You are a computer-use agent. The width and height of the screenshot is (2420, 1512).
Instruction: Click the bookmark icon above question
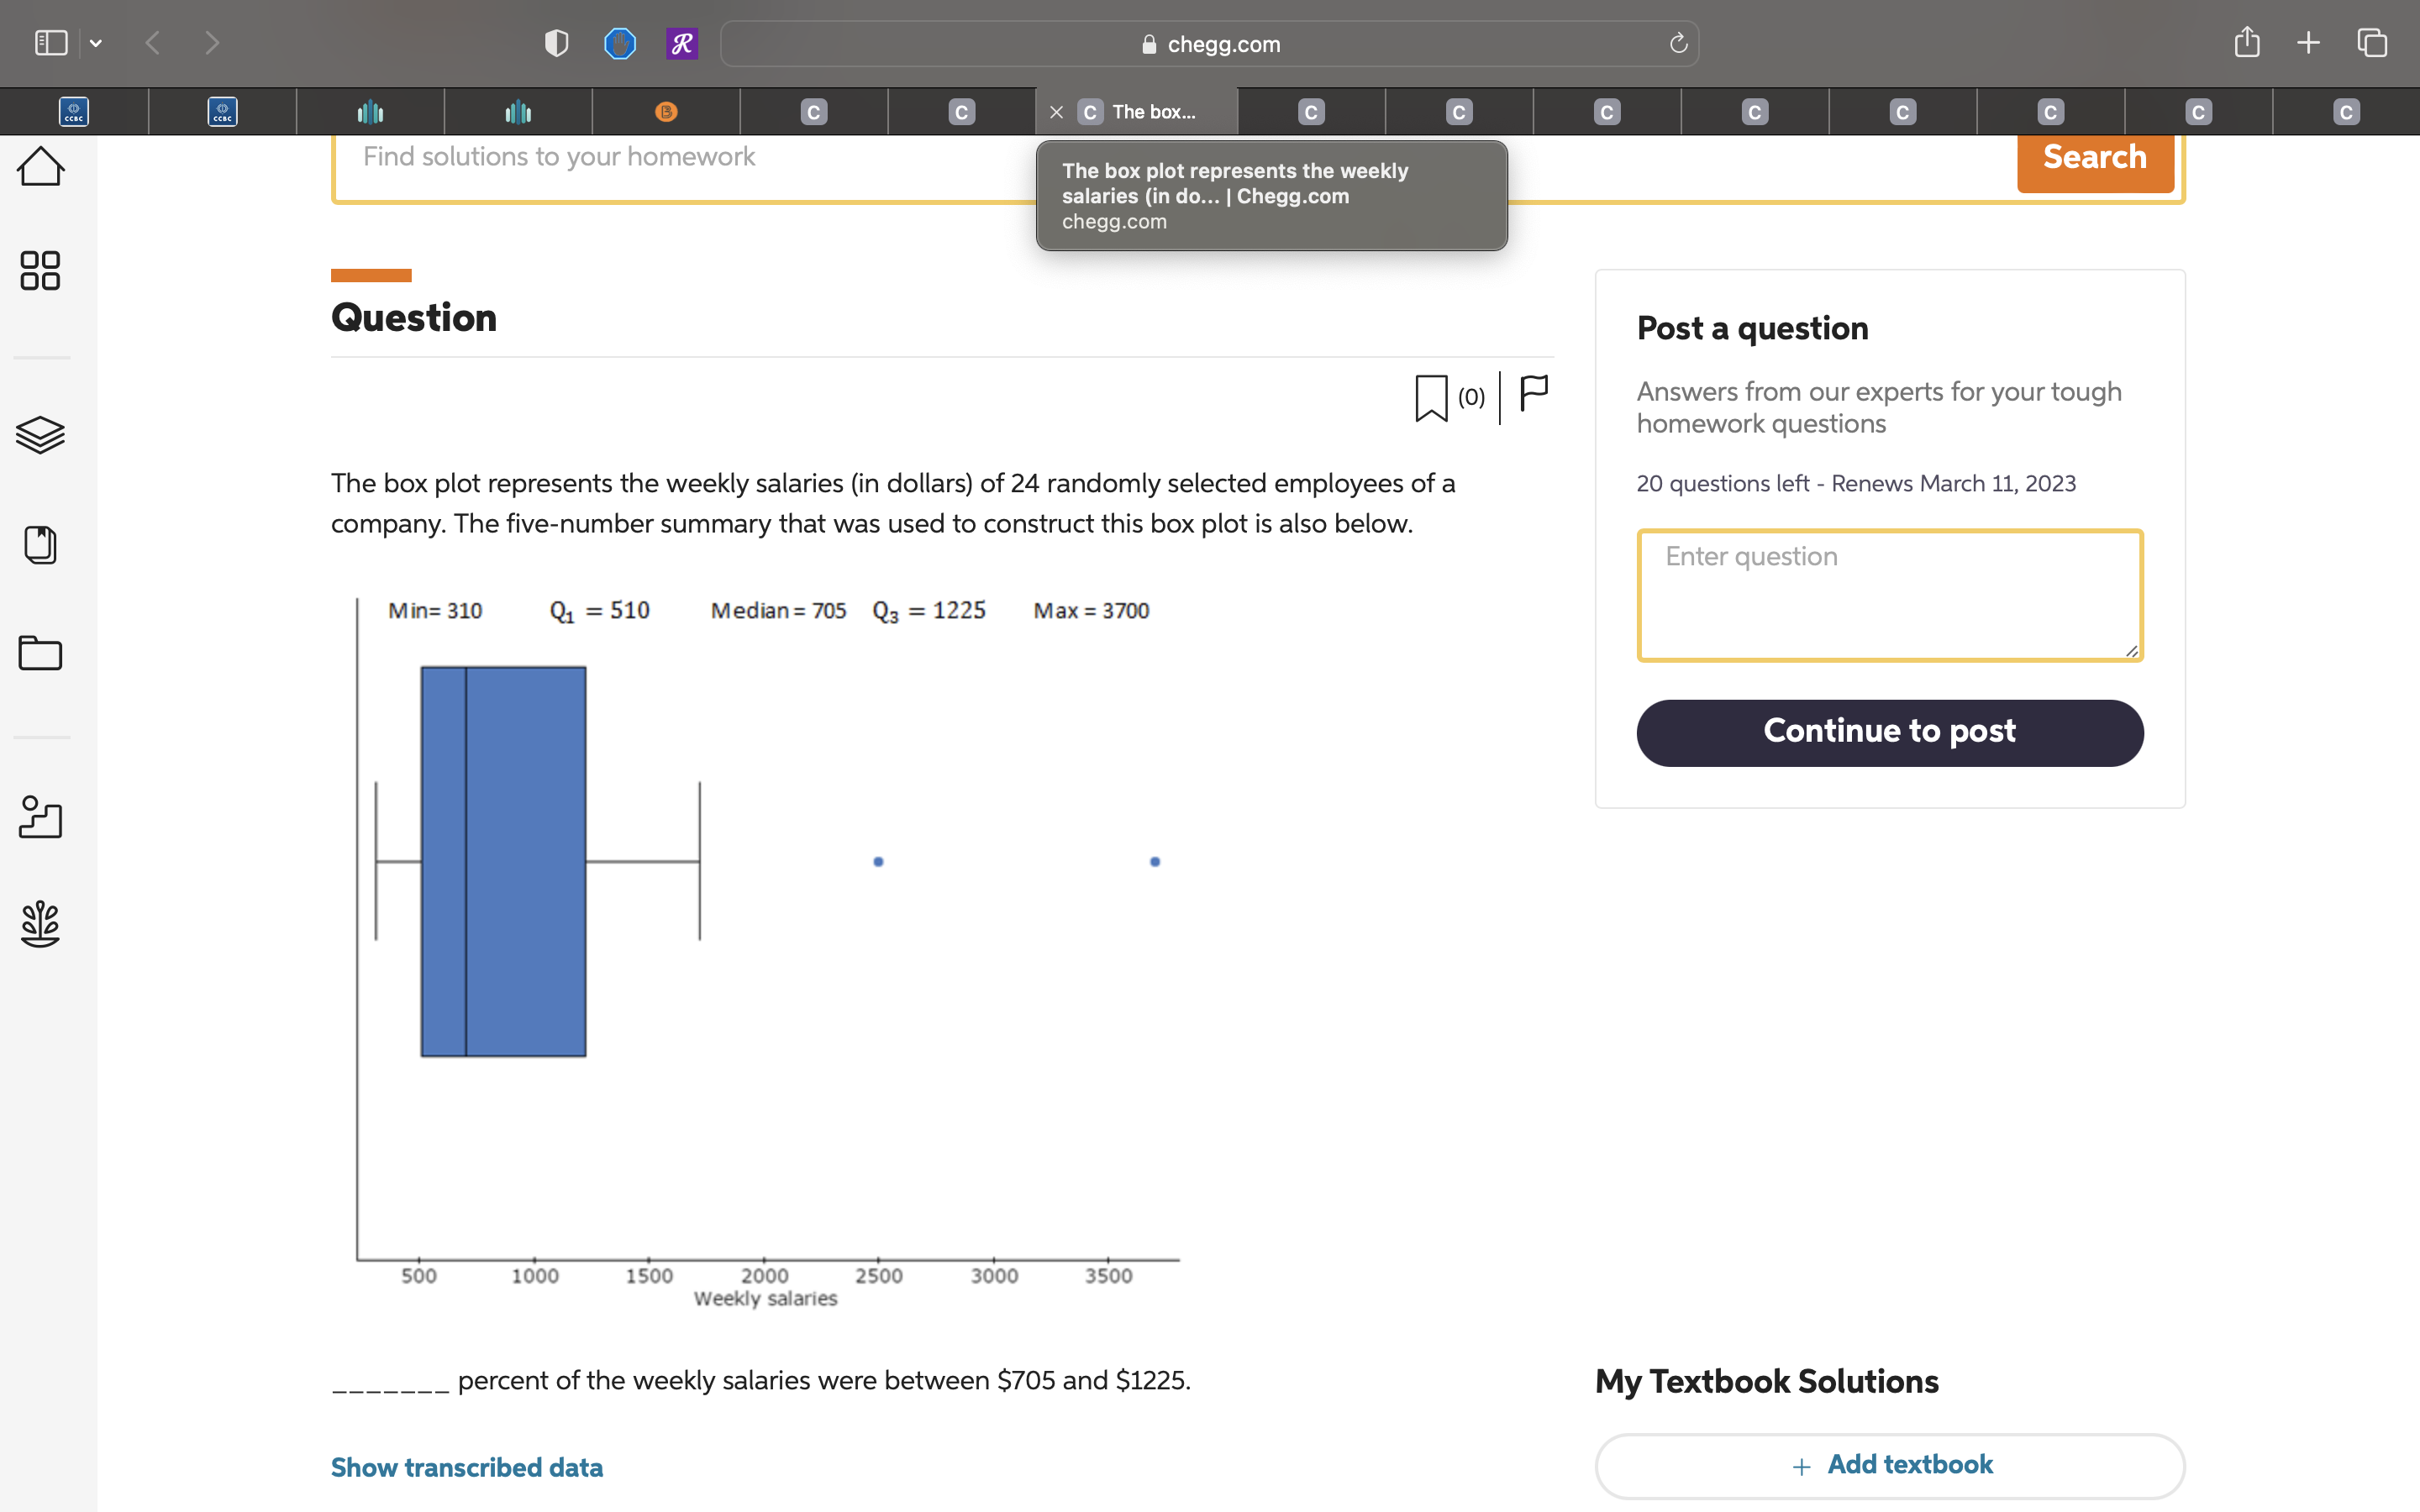(1430, 398)
